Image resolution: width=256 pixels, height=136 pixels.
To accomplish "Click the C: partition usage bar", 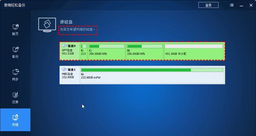I will [107, 46].
